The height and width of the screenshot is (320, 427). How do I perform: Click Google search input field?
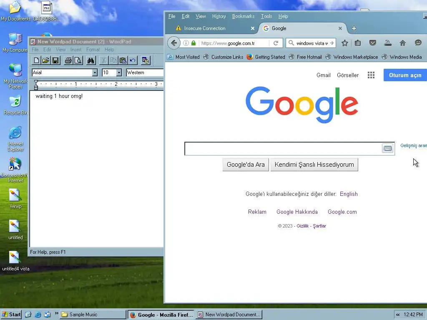(x=283, y=149)
